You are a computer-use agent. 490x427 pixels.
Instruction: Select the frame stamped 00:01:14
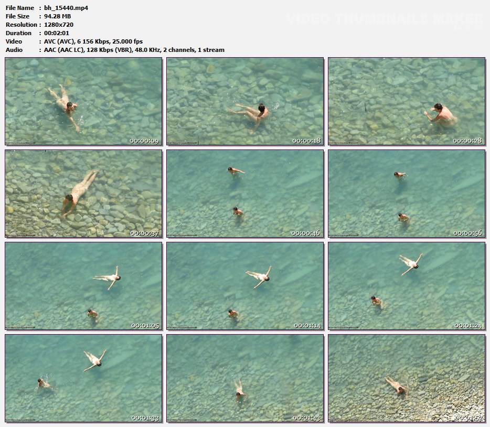pos(245,286)
